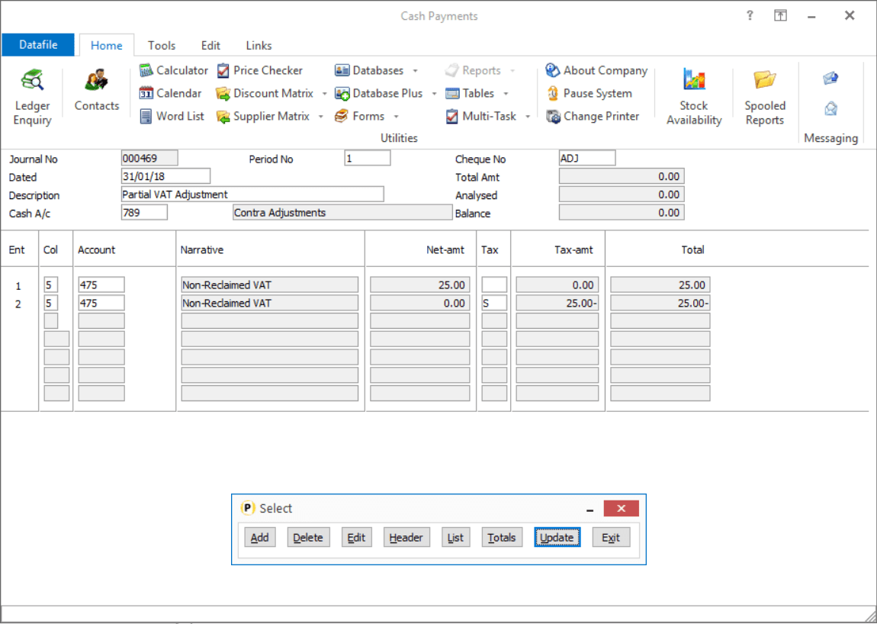Click the Tax code S in entry 2
This screenshot has width=877, height=624.
click(x=494, y=303)
